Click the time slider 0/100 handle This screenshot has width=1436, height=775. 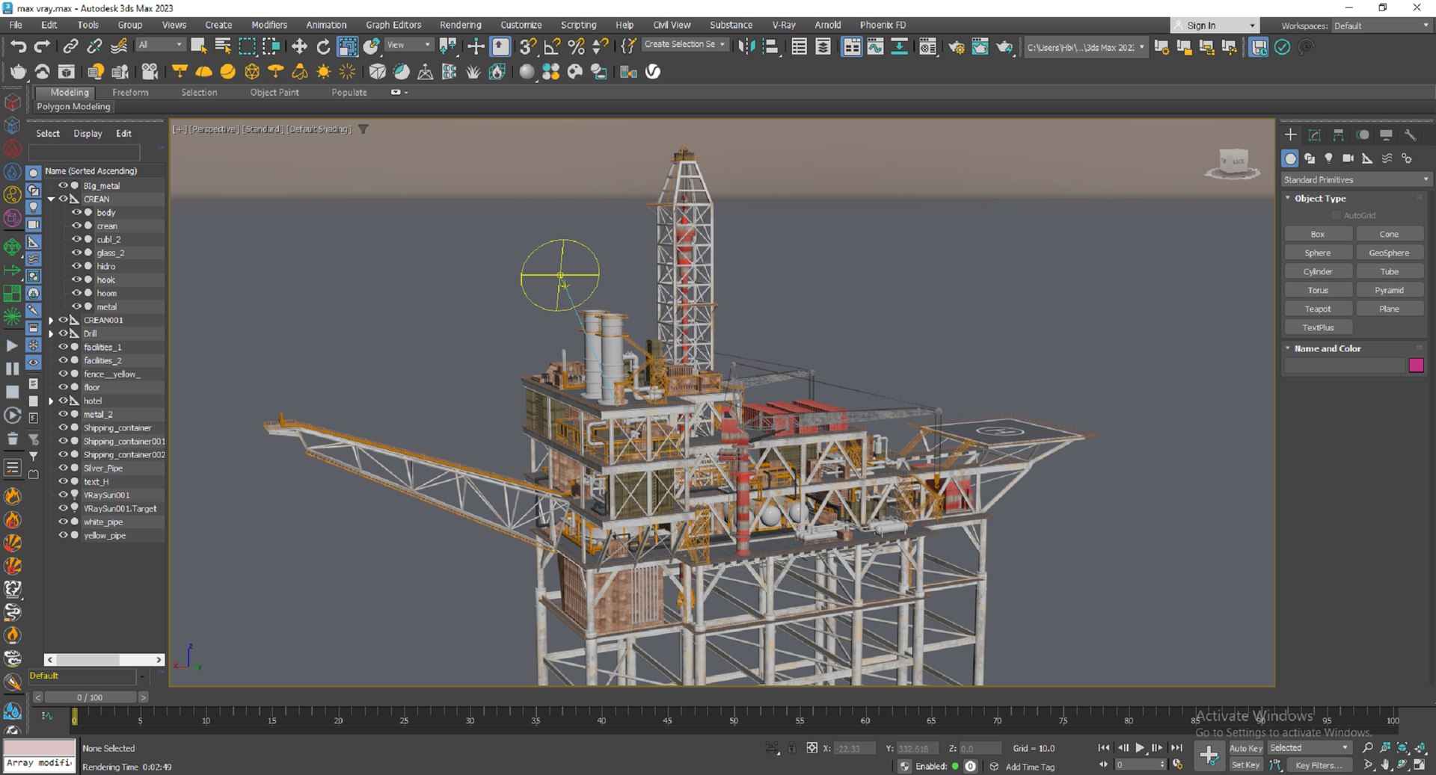90,697
